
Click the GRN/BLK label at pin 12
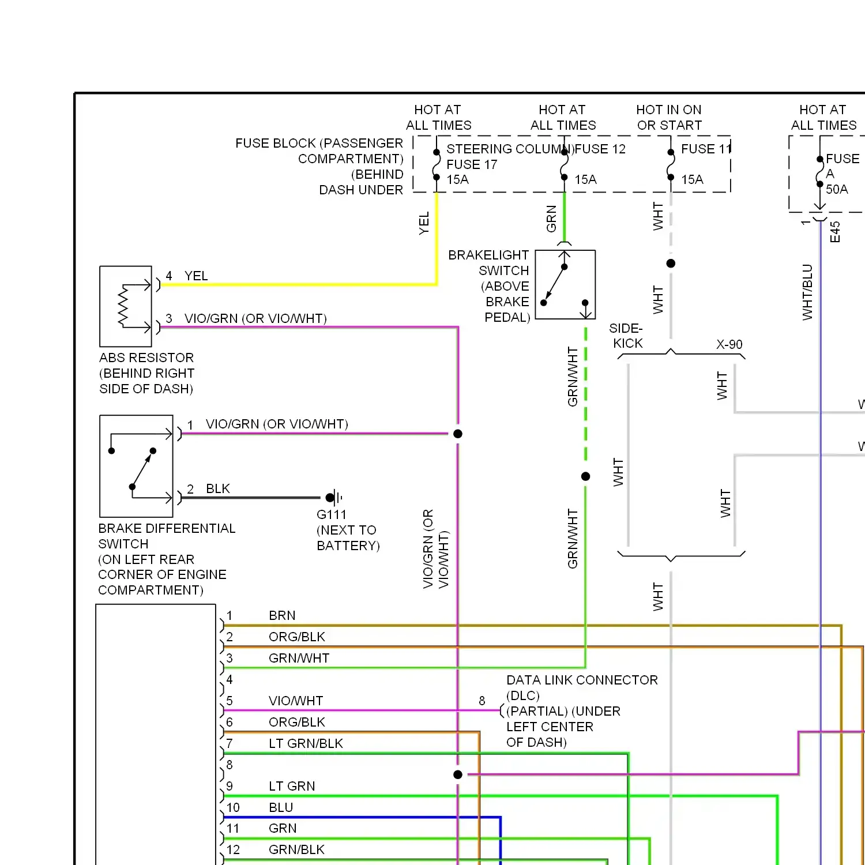coord(297,849)
